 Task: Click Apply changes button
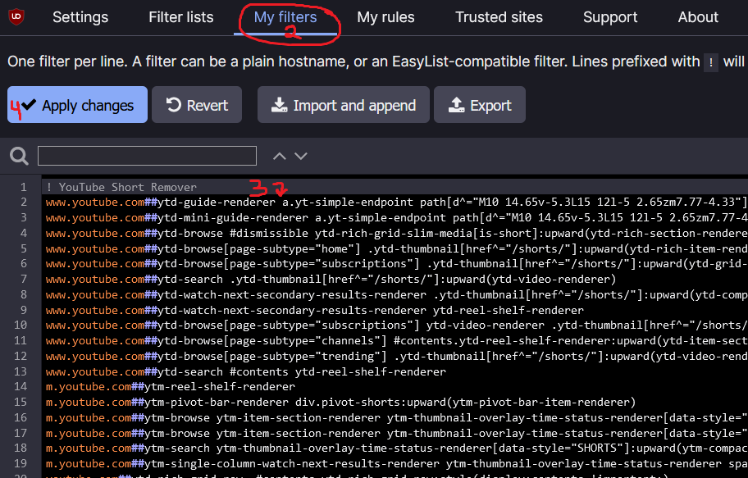[77, 105]
